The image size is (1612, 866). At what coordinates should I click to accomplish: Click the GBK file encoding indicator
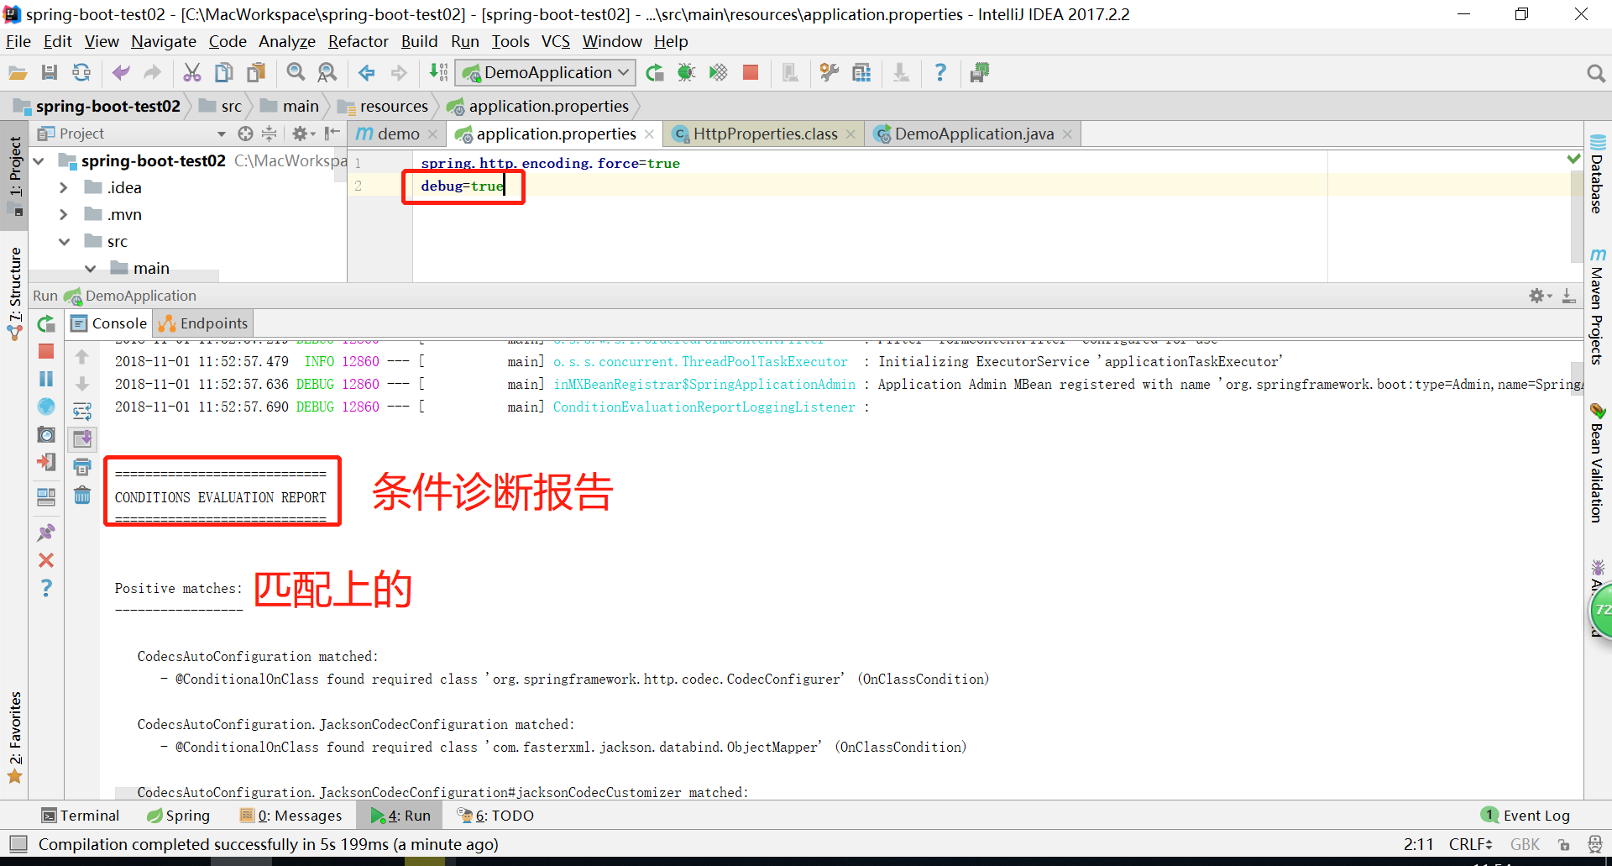[1525, 844]
